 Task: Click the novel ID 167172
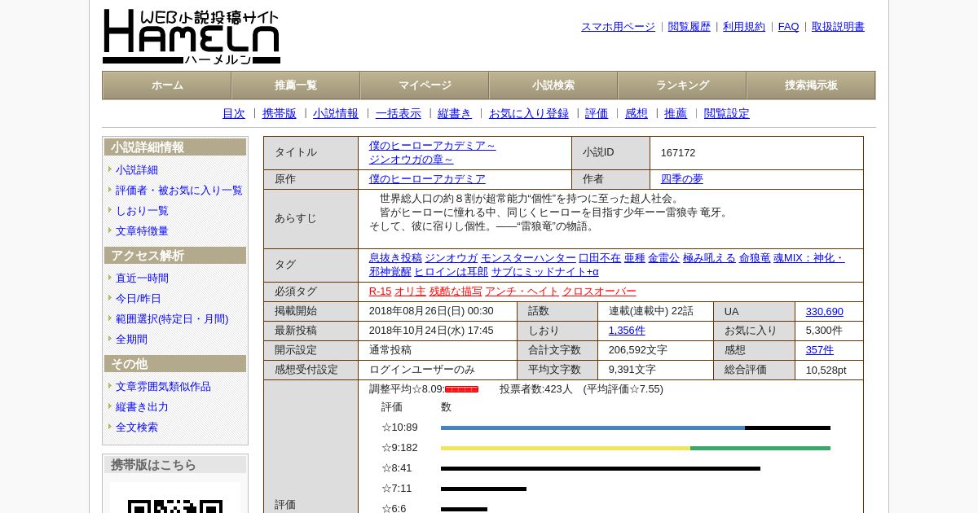point(678,153)
